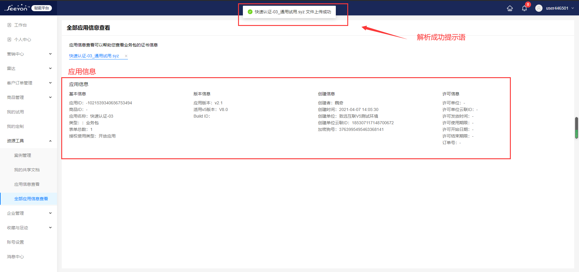Click the upload success toast message
This screenshot has height=272, width=579.
289,12
